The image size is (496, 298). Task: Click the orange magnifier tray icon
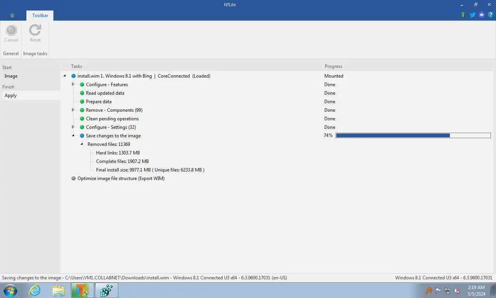pos(429,290)
